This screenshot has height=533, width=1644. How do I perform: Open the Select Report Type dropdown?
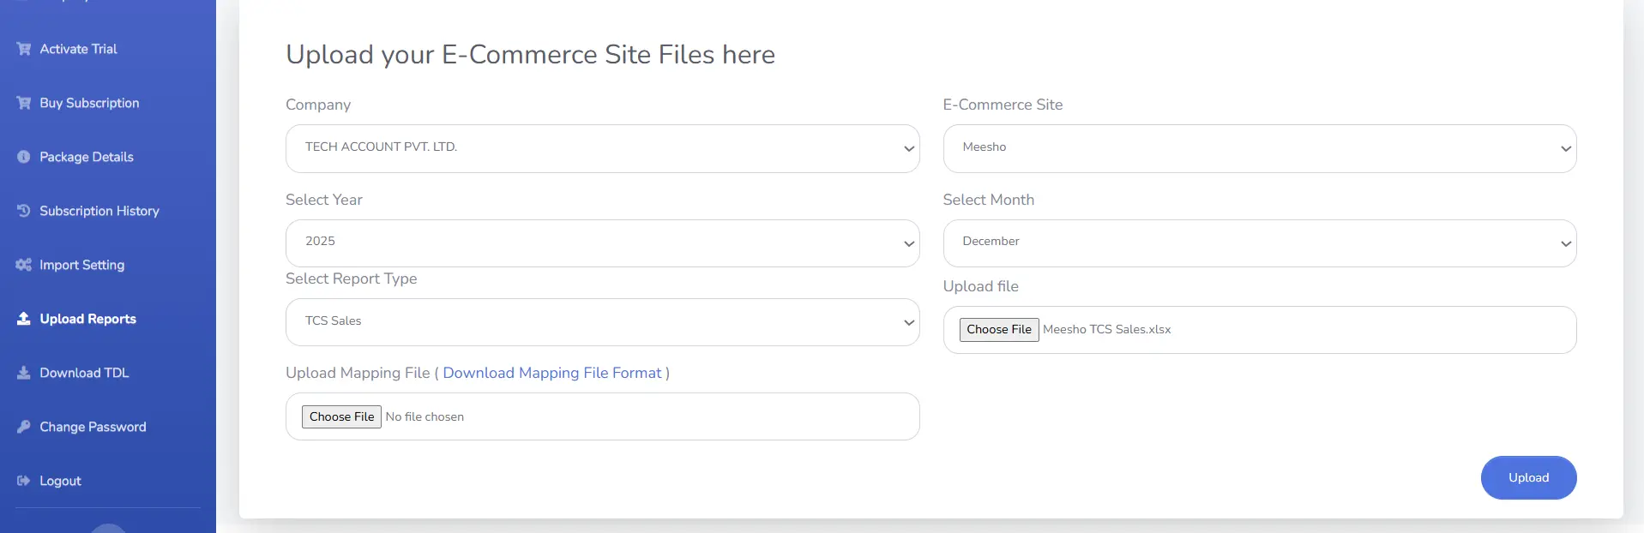(x=602, y=322)
